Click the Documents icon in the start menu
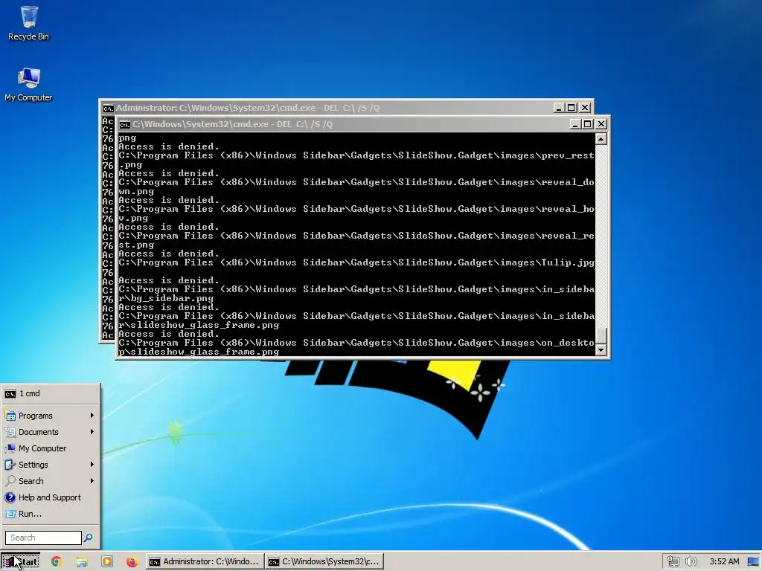 coord(10,432)
